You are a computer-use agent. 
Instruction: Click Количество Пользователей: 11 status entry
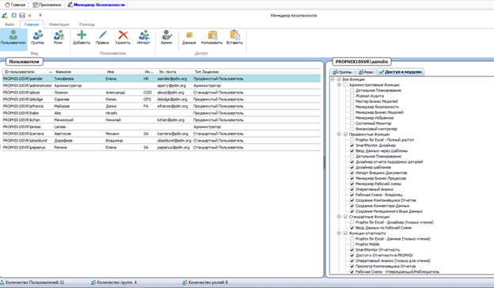[x=32, y=282]
